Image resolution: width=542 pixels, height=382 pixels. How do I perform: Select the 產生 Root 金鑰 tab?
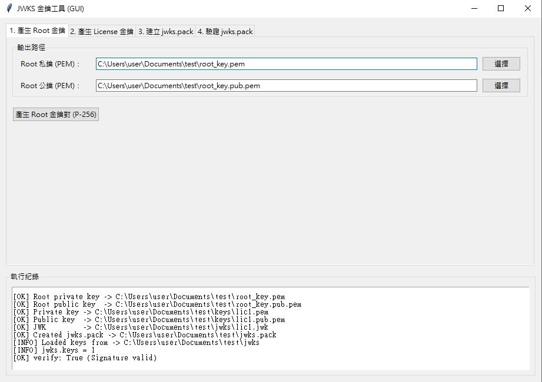pyautogui.click(x=38, y=31)
